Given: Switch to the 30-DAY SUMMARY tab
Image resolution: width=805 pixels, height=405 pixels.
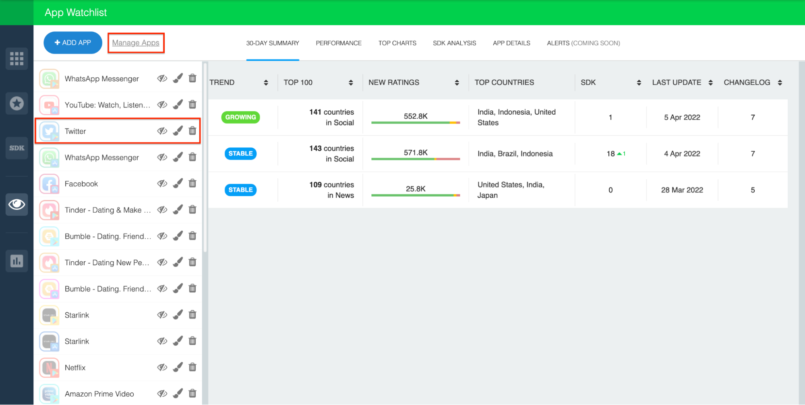Looking at the screenshot, I should point(273,43).
